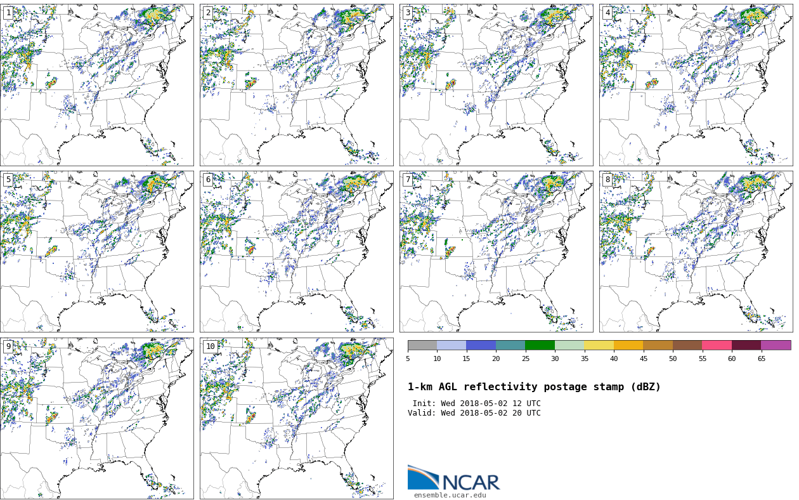
Task: Select ensemble member 2 map panel
Action: 296,85
